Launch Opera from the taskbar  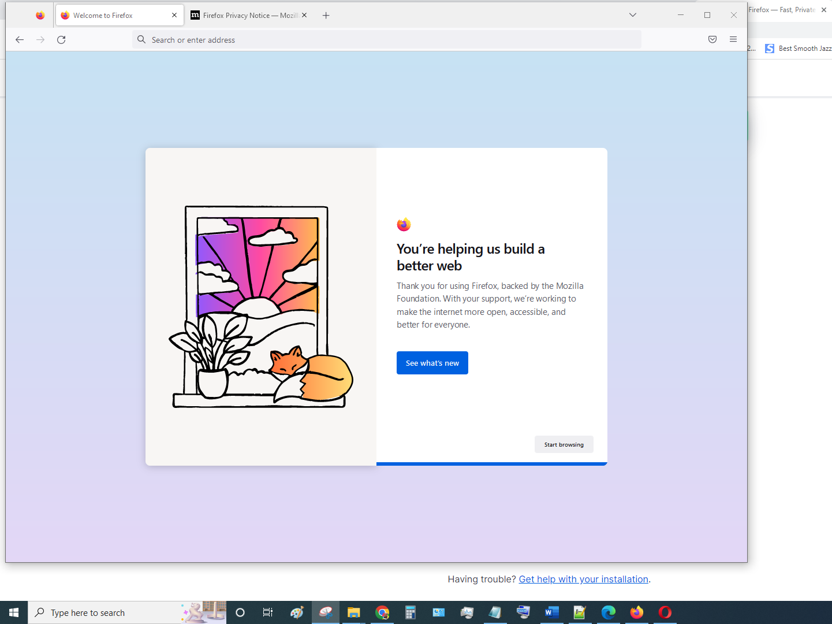pos(665,612)
